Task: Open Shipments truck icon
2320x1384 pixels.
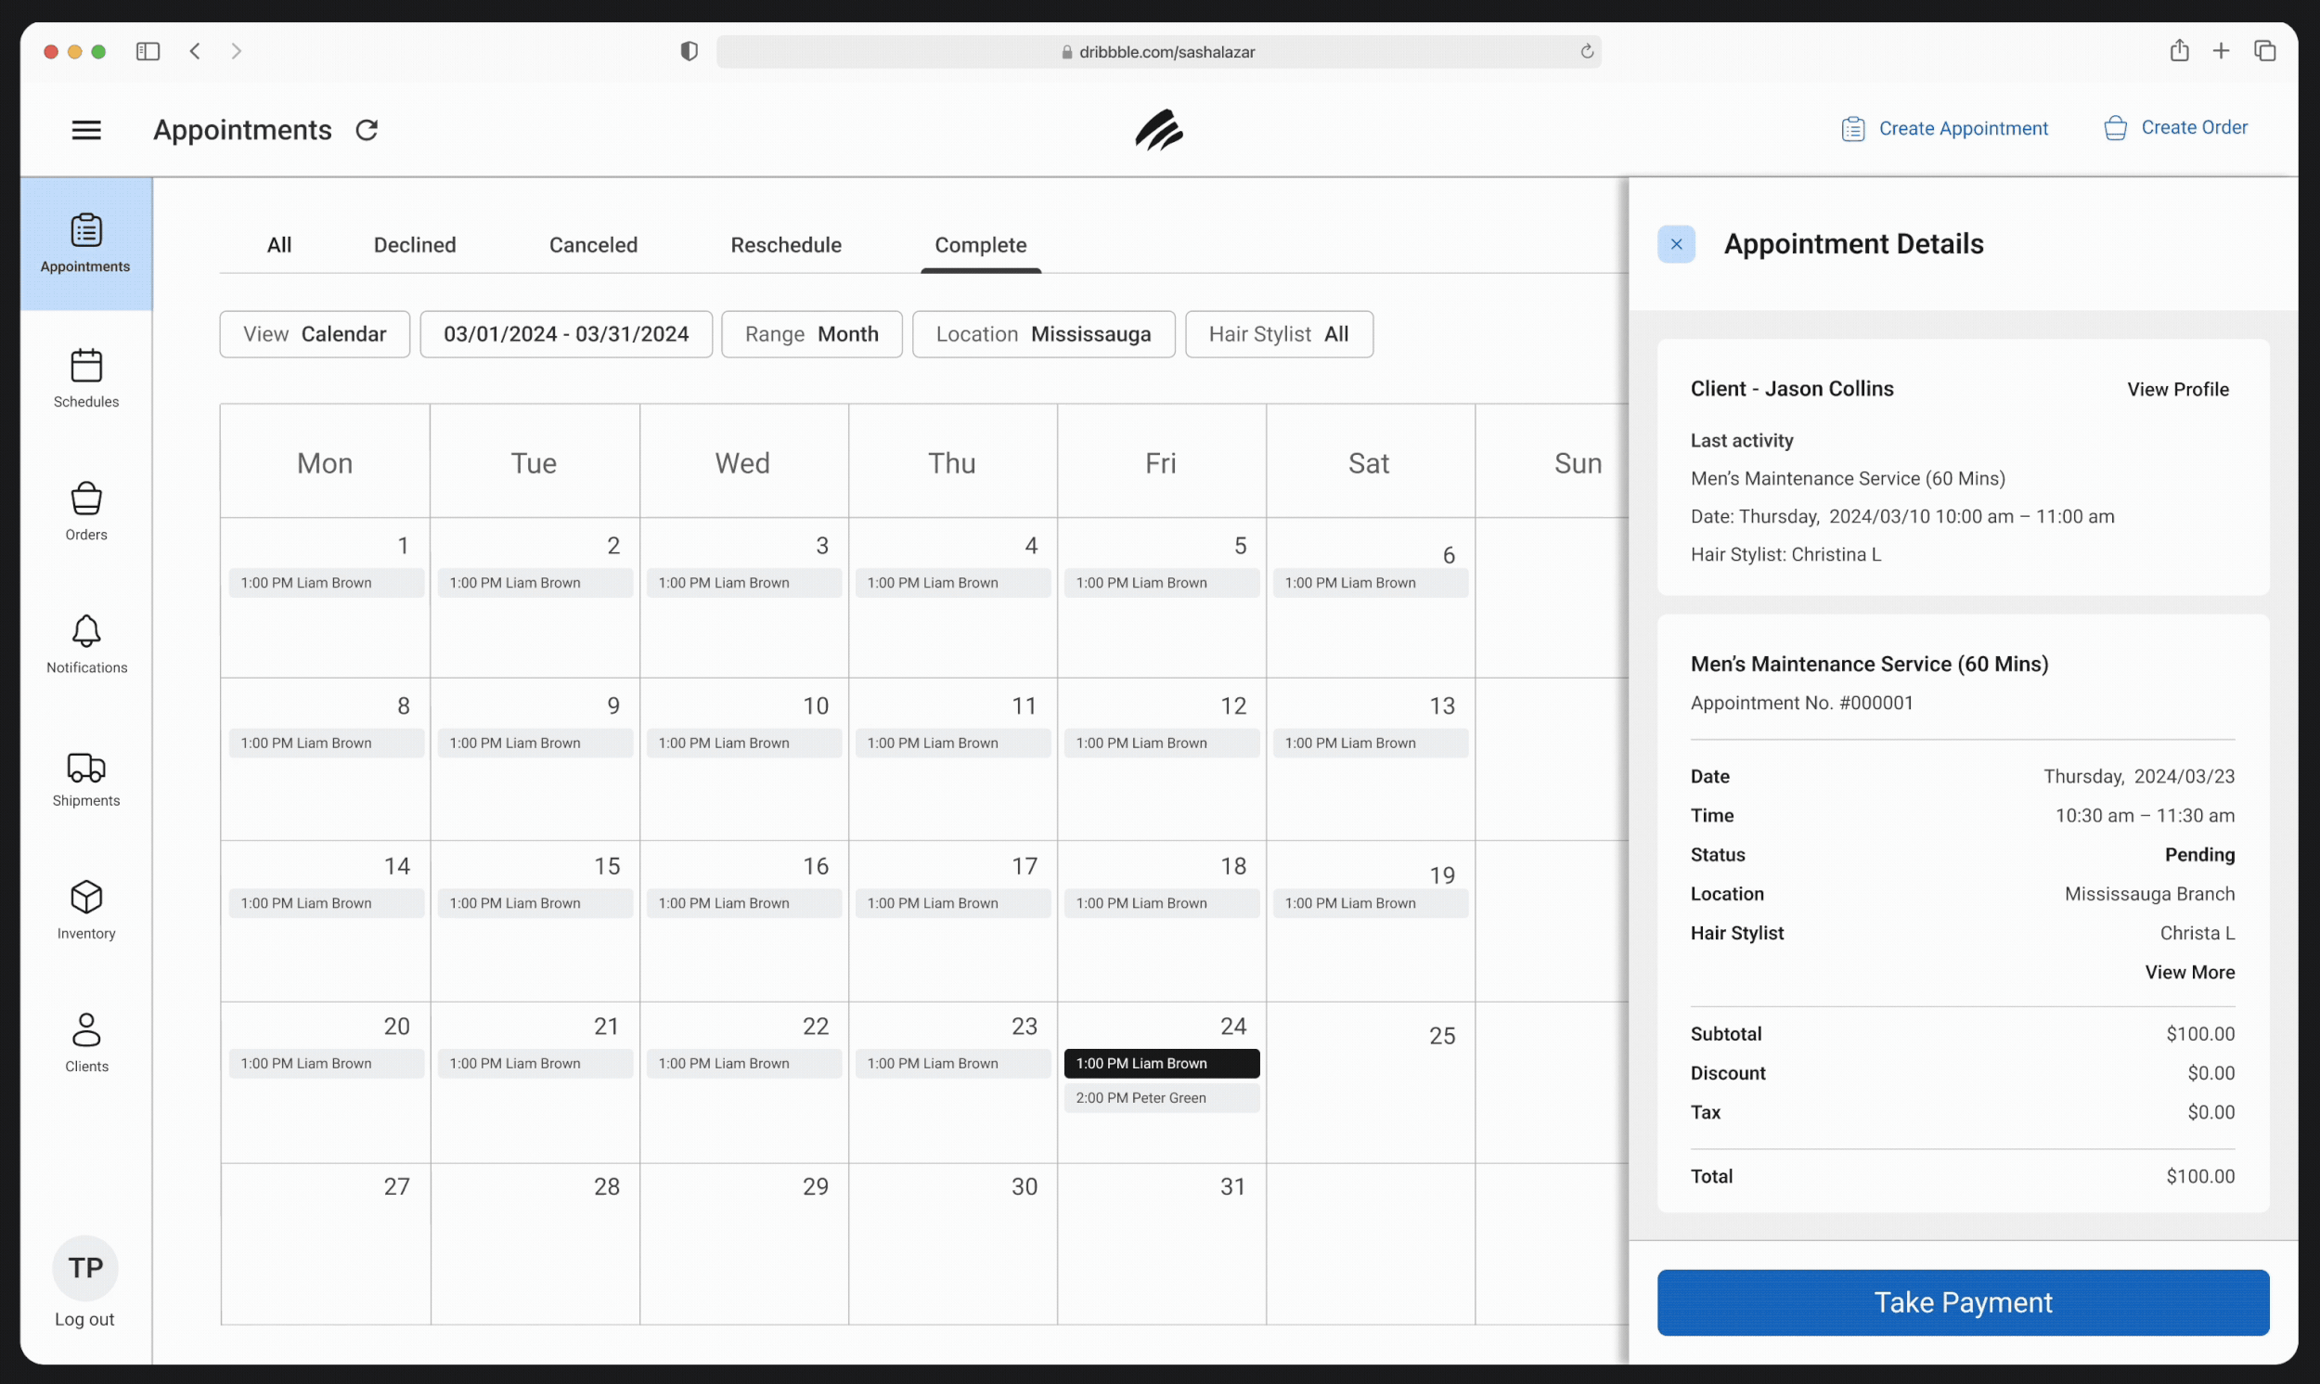Action: [85, 767]
